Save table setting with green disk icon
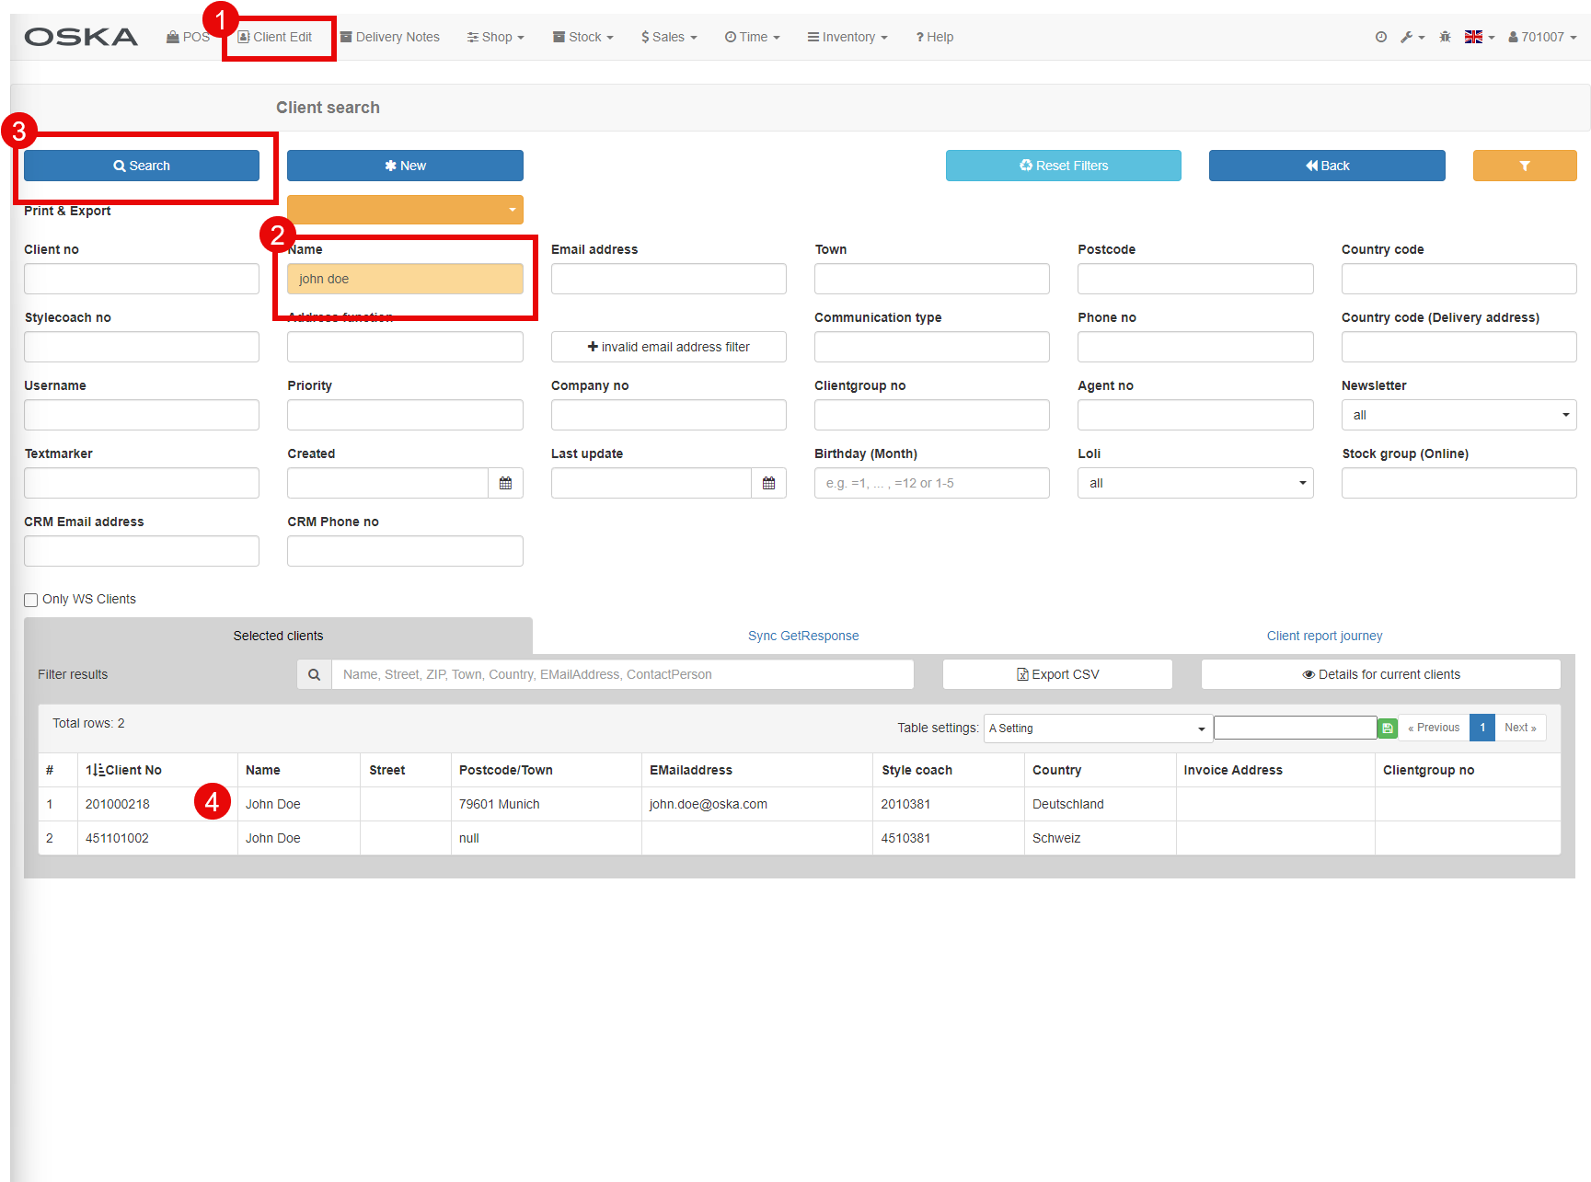The height and width of the screenshot is (1182, 1591). point(1388,728)
